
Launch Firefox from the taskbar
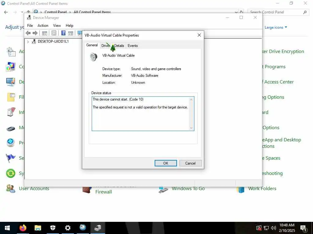(x=23, y=228)
